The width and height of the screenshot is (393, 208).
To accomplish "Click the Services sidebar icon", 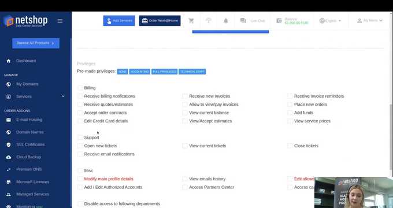I will tap(9, 96).
